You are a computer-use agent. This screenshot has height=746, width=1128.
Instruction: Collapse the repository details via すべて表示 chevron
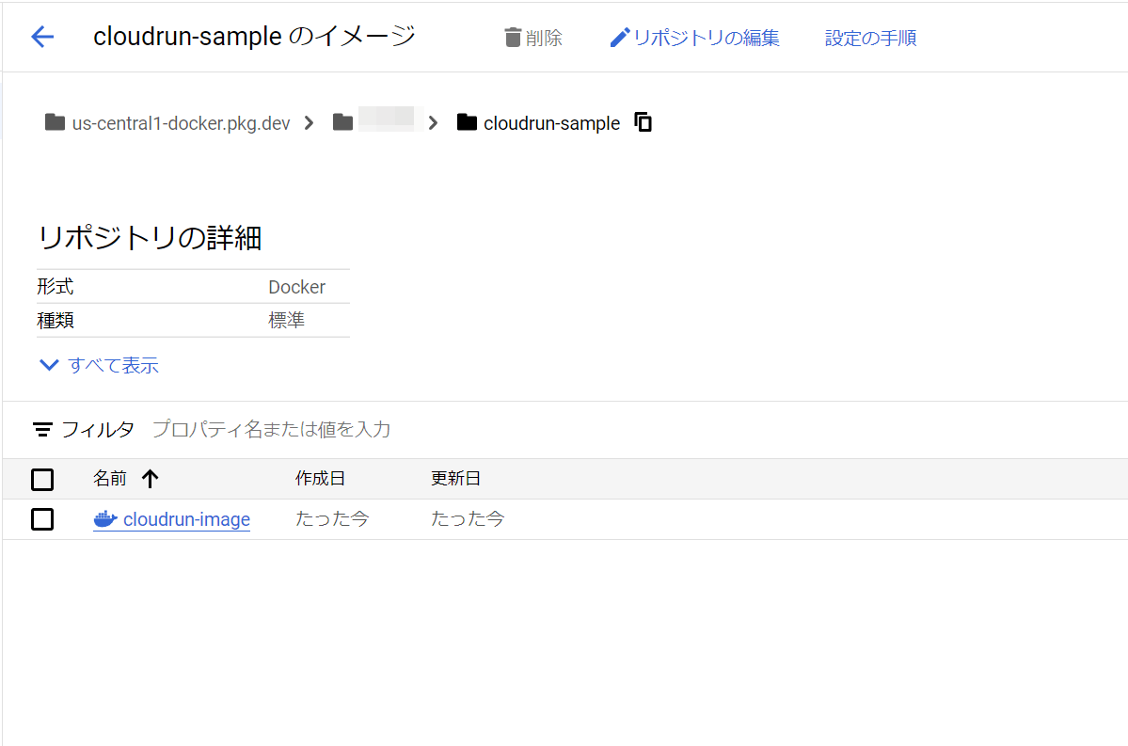(48, 365)
